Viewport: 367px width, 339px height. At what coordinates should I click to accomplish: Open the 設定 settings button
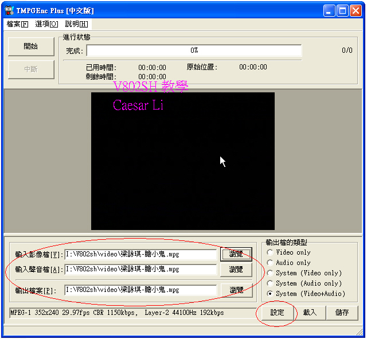pyautogui.click(x=277, y=313)
